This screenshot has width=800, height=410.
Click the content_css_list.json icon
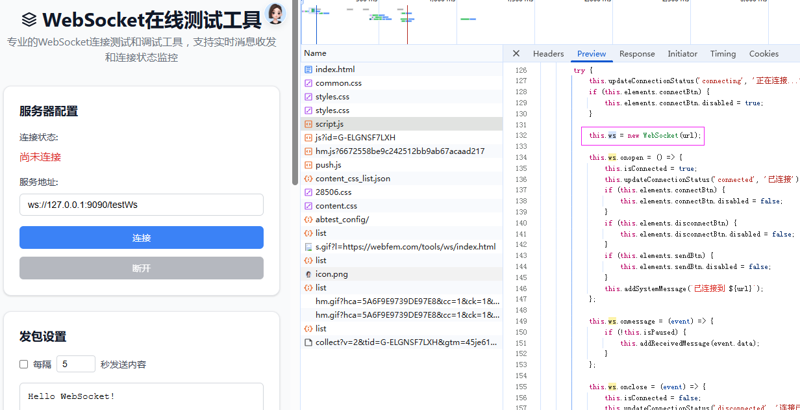coord(308,179)
